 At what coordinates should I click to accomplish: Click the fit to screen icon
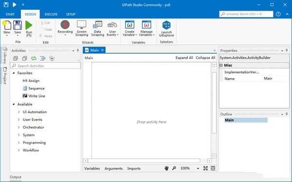pyautogui.click(x=205, y=168)
